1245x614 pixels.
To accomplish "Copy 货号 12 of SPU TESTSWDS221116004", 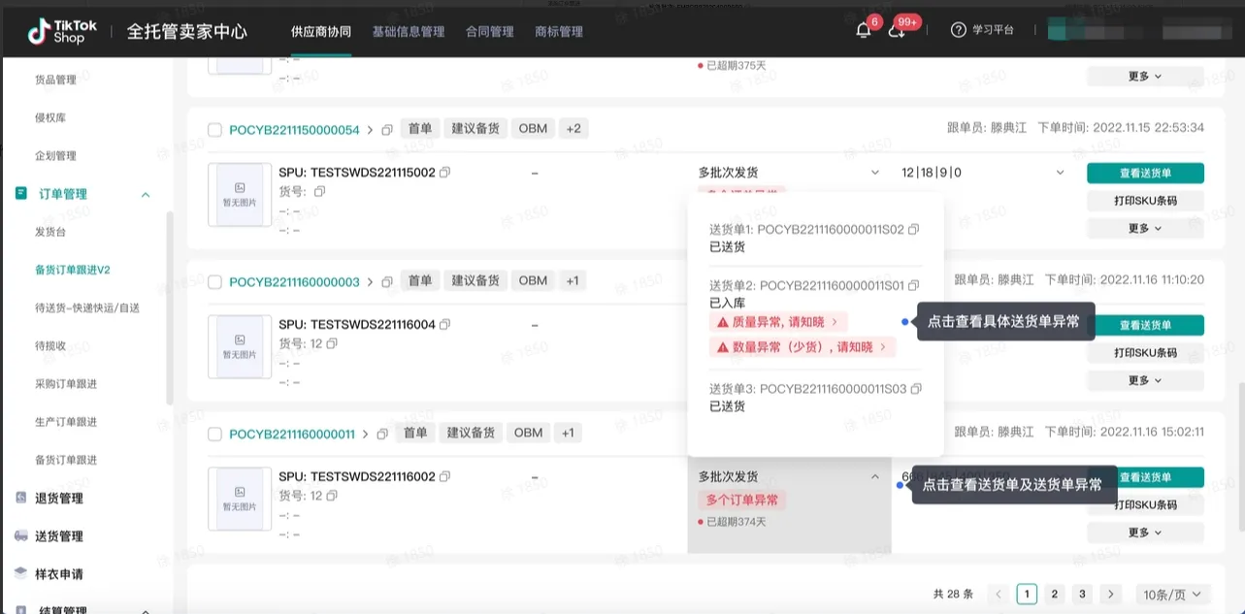I will pyautogui.click(x=332, y=344).
